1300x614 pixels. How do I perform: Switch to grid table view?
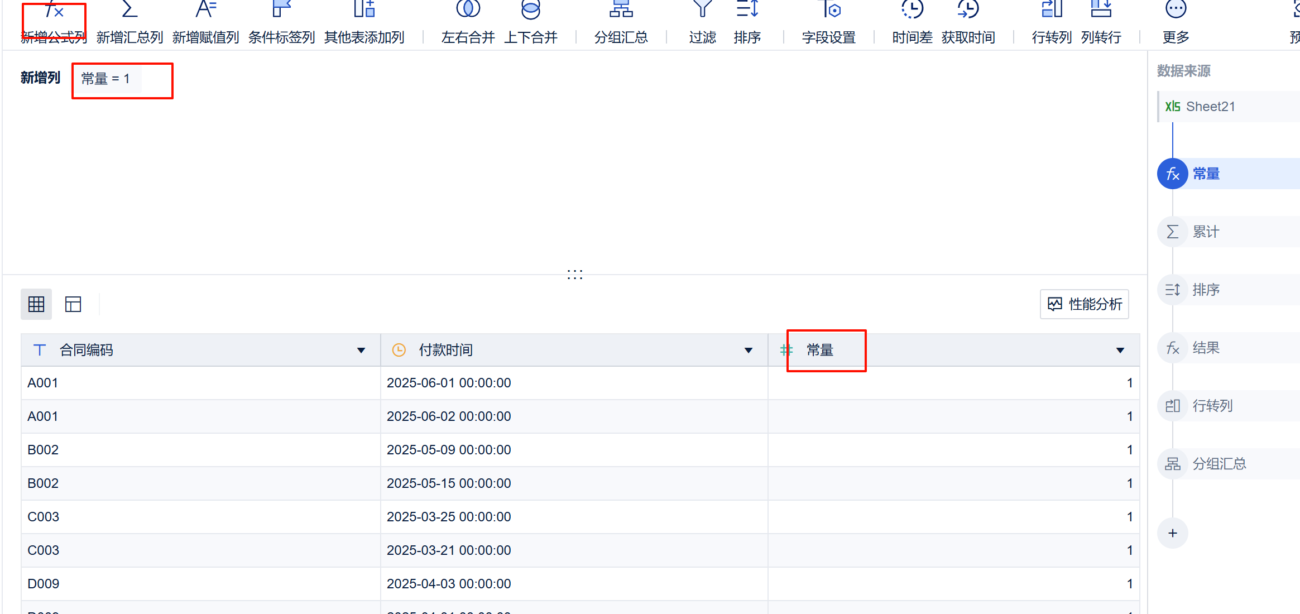36,304
